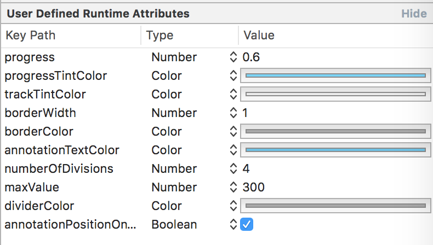Open type dropdown for progress row
The width and height of the screenshot is (433, 245).
232,57
